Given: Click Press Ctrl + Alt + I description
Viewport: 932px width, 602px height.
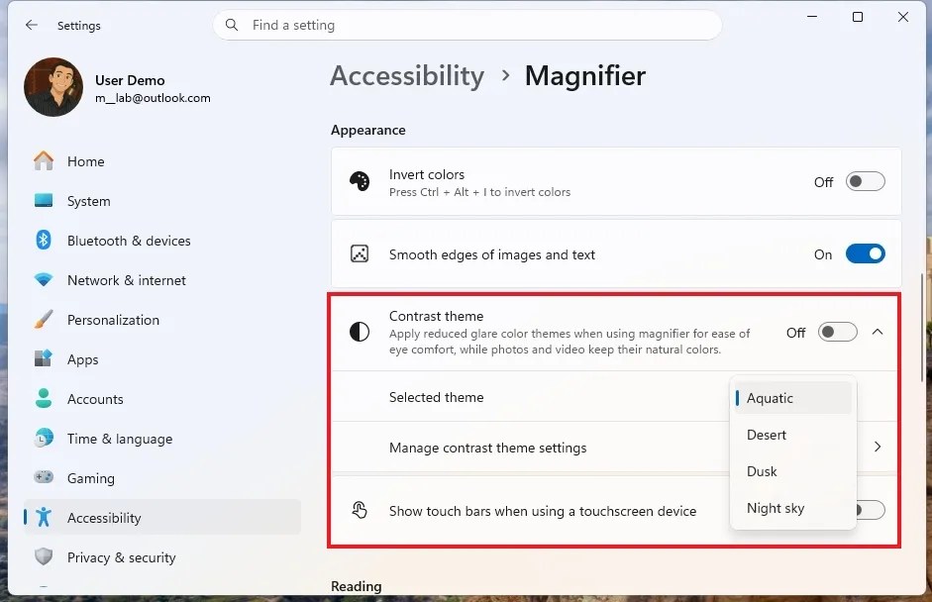Looking at the screenshot, I should 479,192.
